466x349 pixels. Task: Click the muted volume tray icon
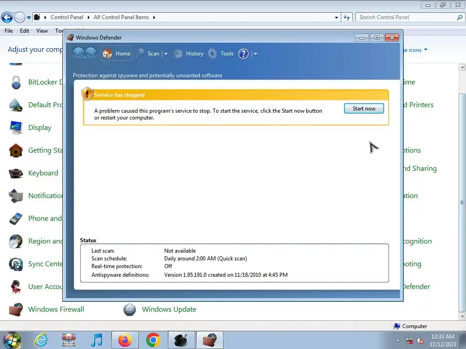click(x=420, y=341)
